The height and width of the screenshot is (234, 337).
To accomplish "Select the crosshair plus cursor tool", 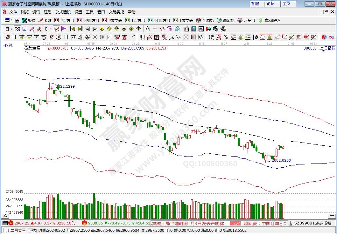I will pos(155,29).
